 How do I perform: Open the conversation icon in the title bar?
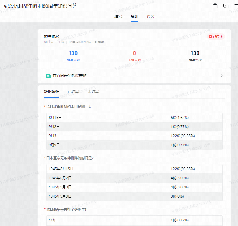(226, 6)
